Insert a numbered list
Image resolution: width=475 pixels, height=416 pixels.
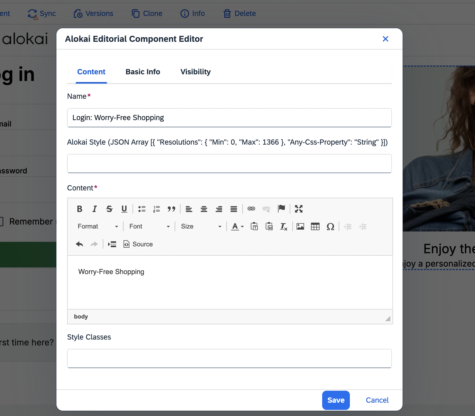point(157,209)
